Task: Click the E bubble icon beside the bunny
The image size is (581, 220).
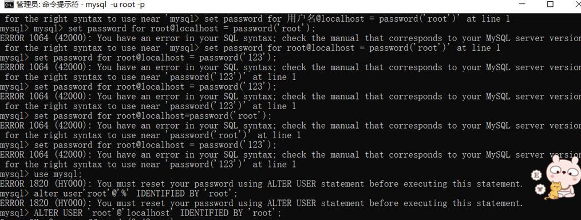Action: (x=536, y=175)
